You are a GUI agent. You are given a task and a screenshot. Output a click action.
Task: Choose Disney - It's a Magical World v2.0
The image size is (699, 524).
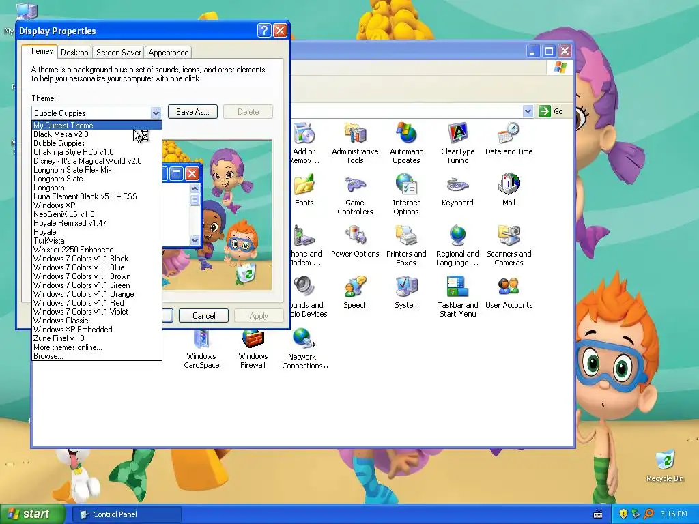(97, 161)
